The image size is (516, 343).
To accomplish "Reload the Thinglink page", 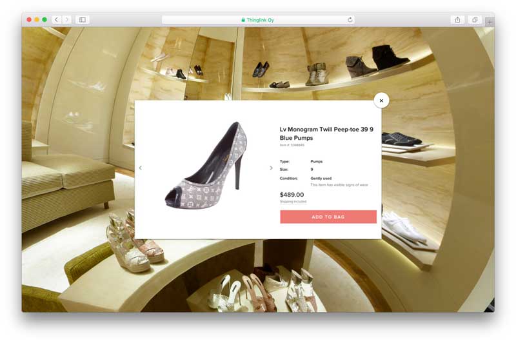I will pos(350,20).
